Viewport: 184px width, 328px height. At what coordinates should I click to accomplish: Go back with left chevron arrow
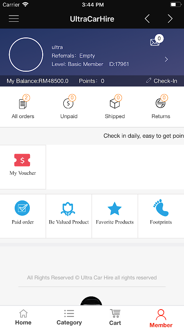pyautogui.click(x=147, y=19)
